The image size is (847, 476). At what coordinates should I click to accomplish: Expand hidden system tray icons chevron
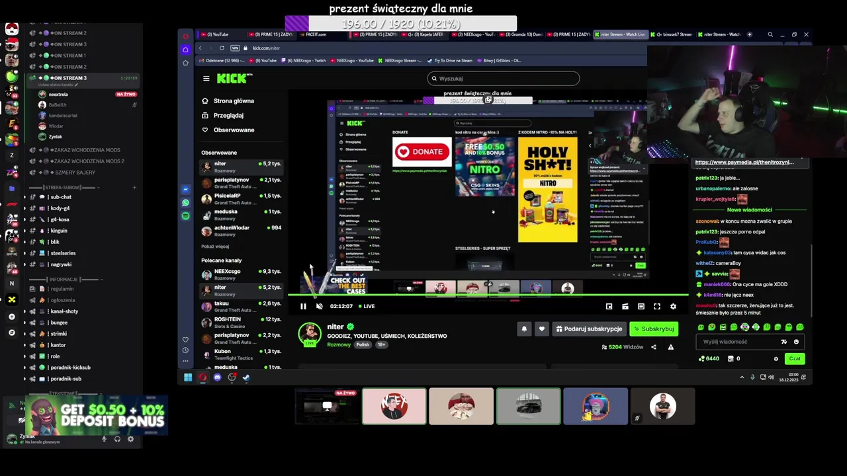pyautogui.click(x=742, y=377)
